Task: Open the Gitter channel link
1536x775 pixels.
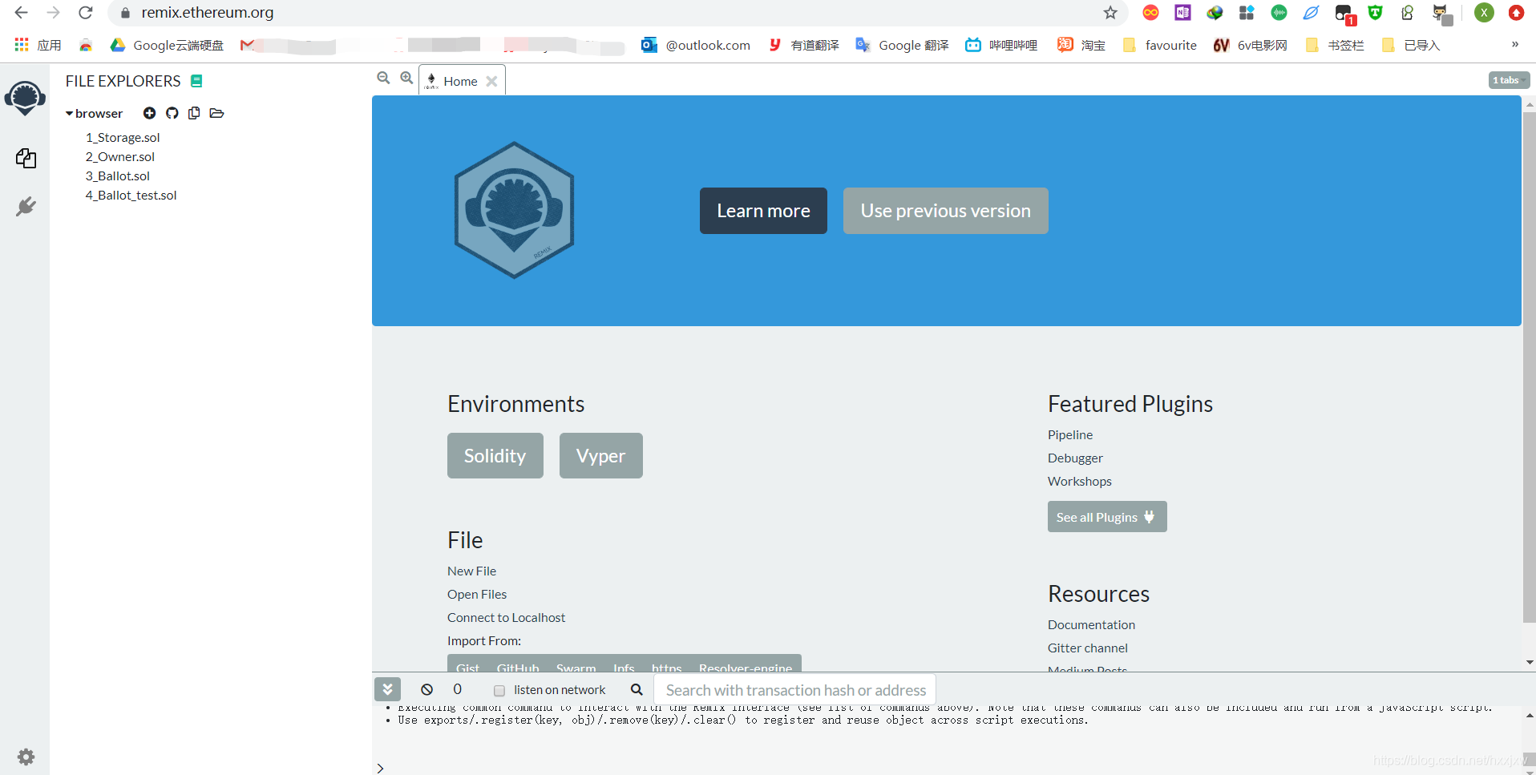Action: coord(1088,648)
